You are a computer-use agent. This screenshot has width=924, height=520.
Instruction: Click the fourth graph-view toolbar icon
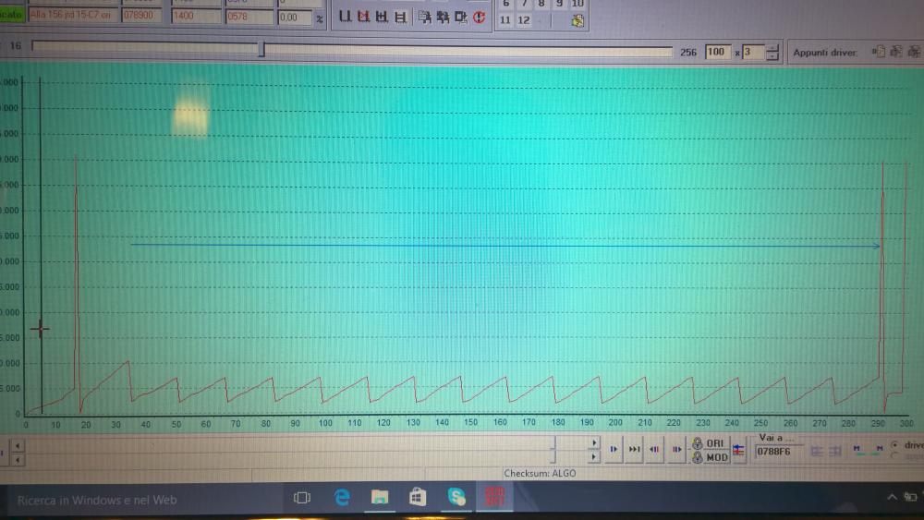[401, 17]
